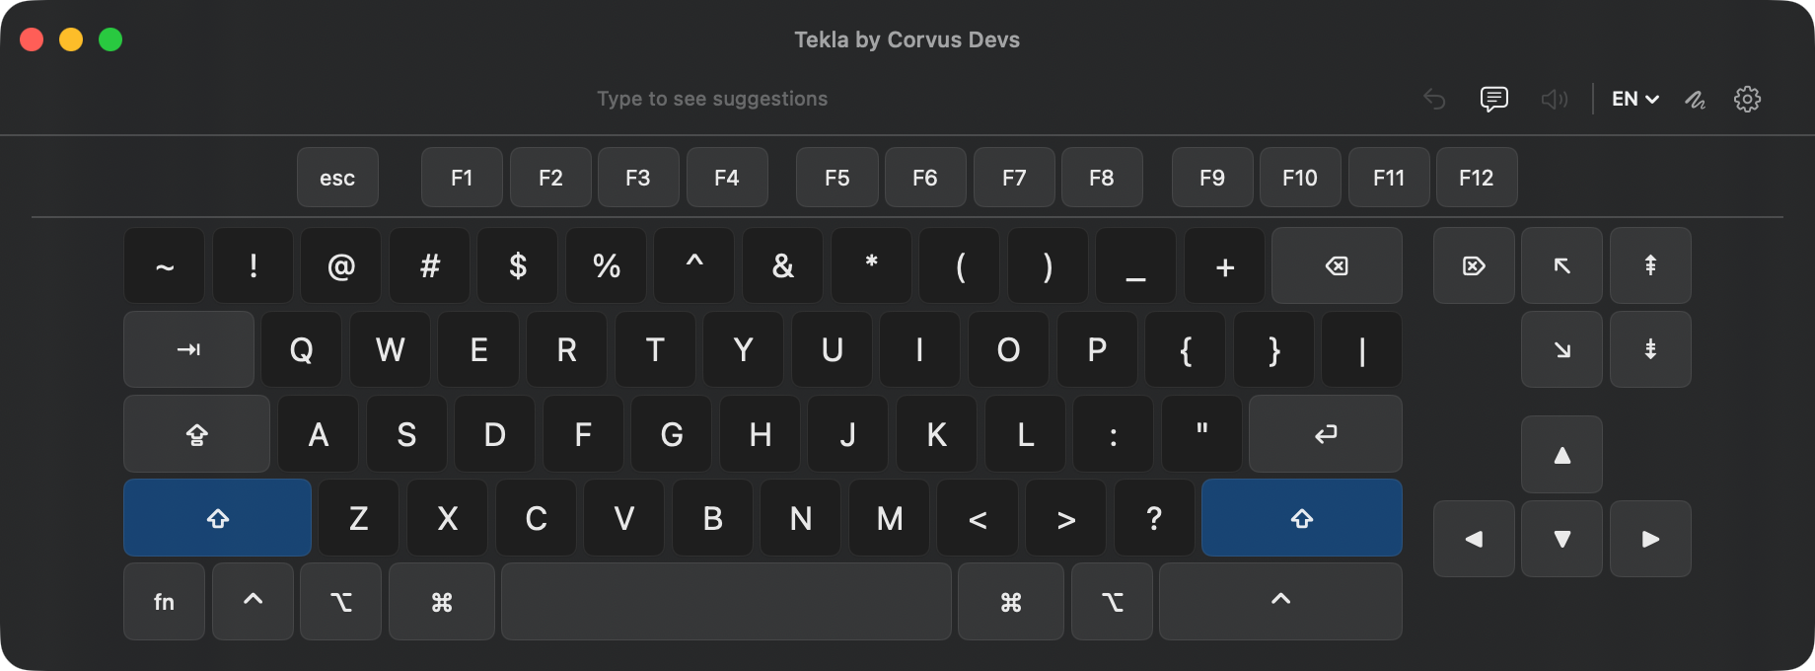Toggle the left Shift key

217,518
